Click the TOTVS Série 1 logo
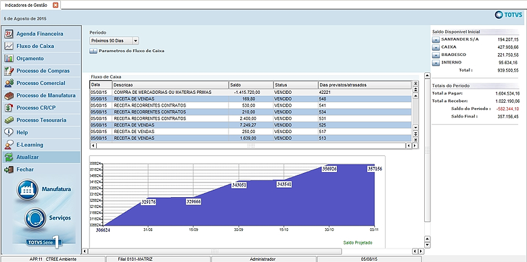Image resolution: width=527 pixels, height=262 pixels. coord(45,242)
